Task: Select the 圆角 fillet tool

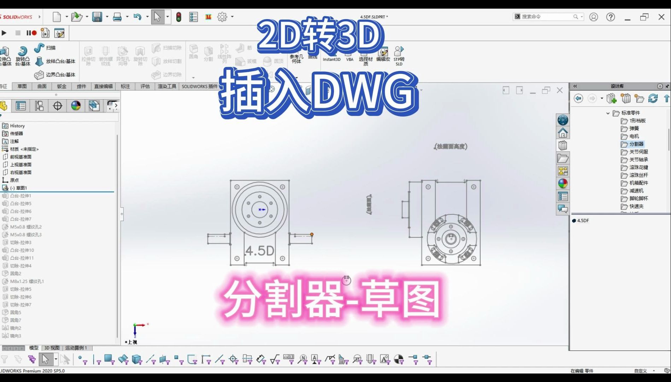Action: pyautogui.click(x=194, y=53)
